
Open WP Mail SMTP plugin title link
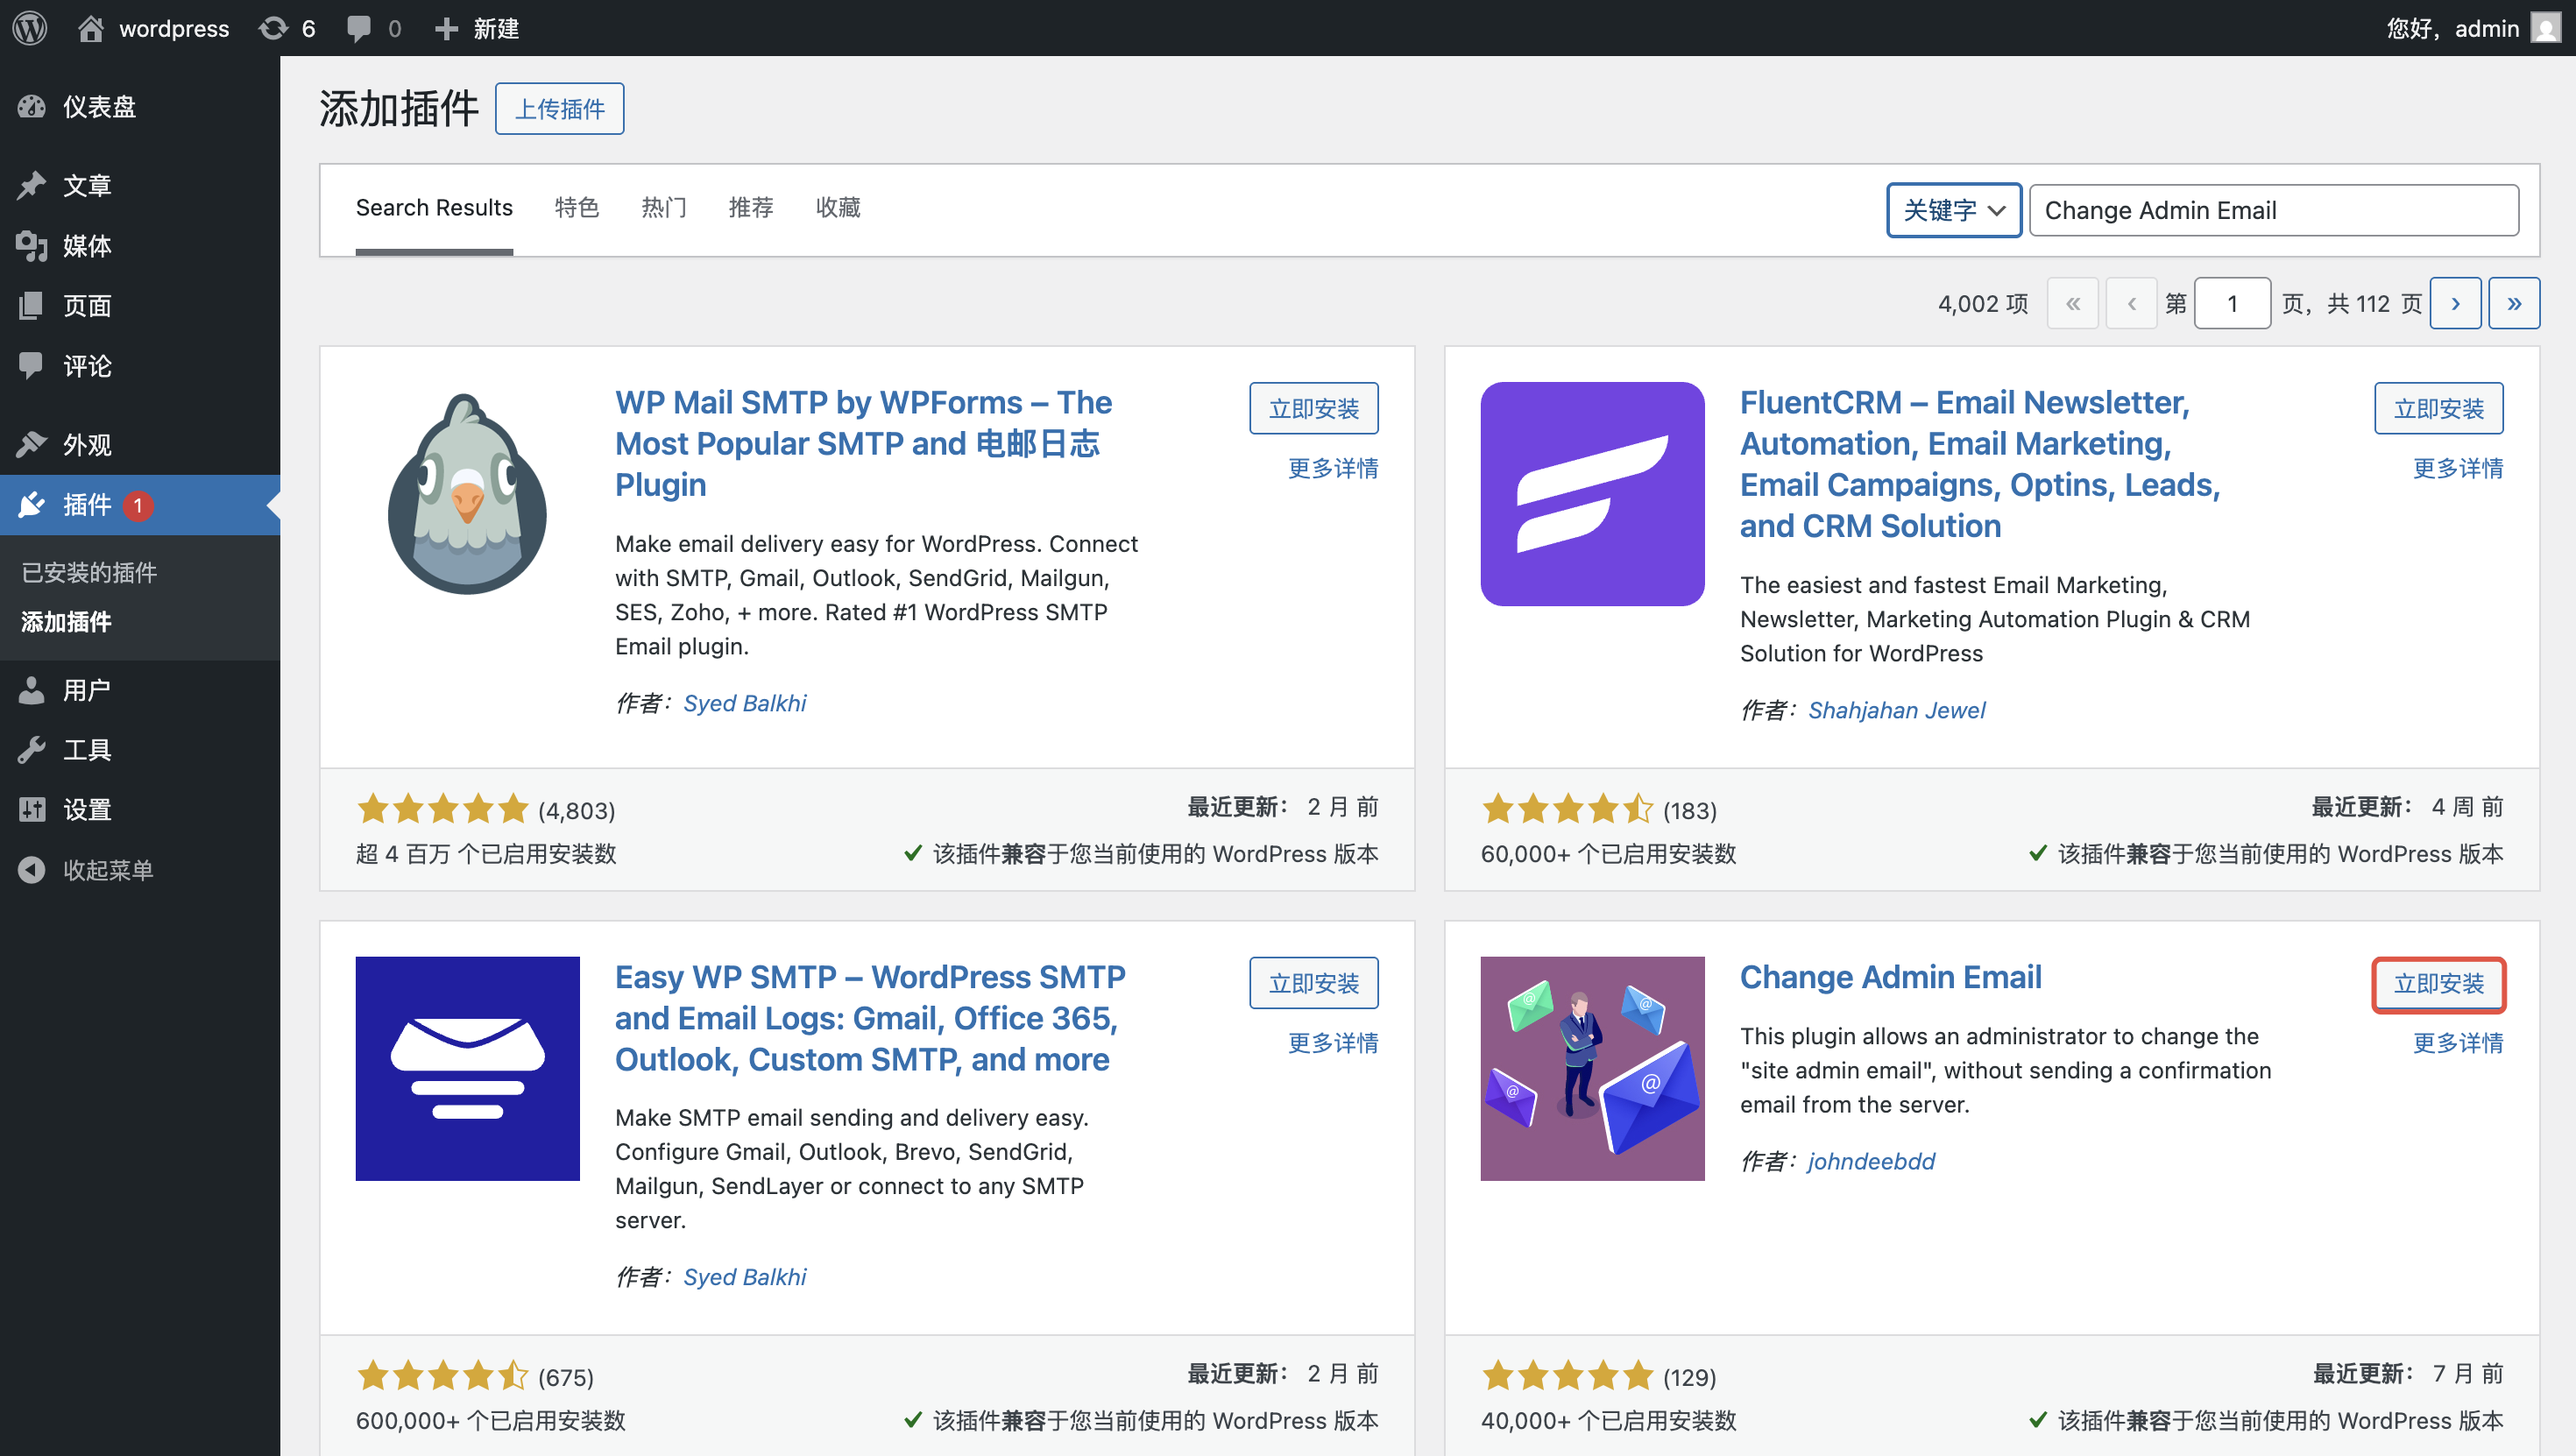(x=863, y=443)
